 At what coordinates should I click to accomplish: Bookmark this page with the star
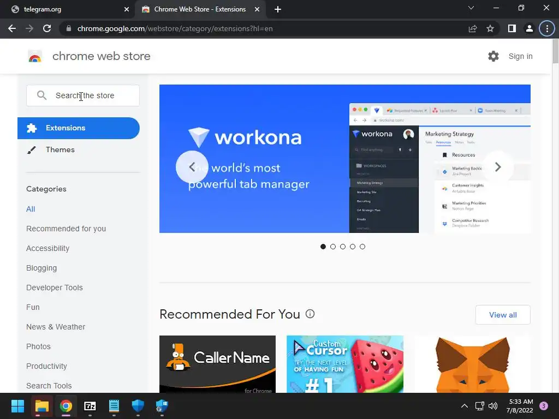click(x=490, y=28)
